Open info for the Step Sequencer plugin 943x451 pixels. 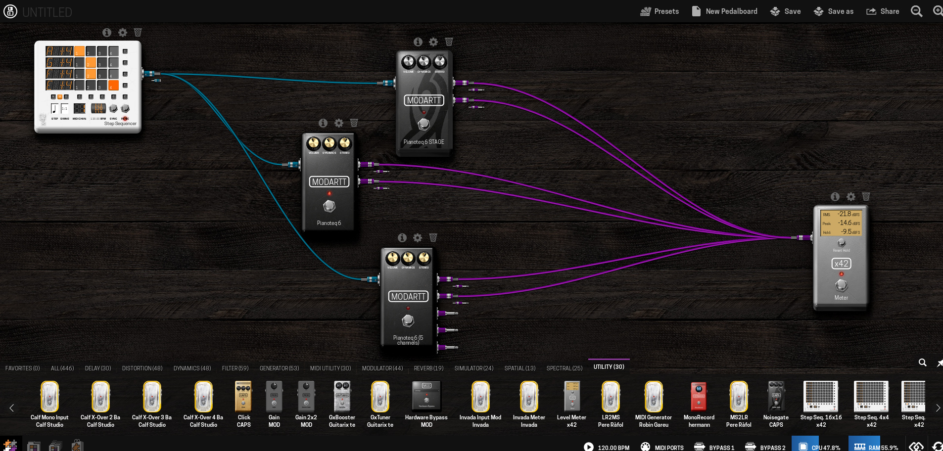(107, 33)
